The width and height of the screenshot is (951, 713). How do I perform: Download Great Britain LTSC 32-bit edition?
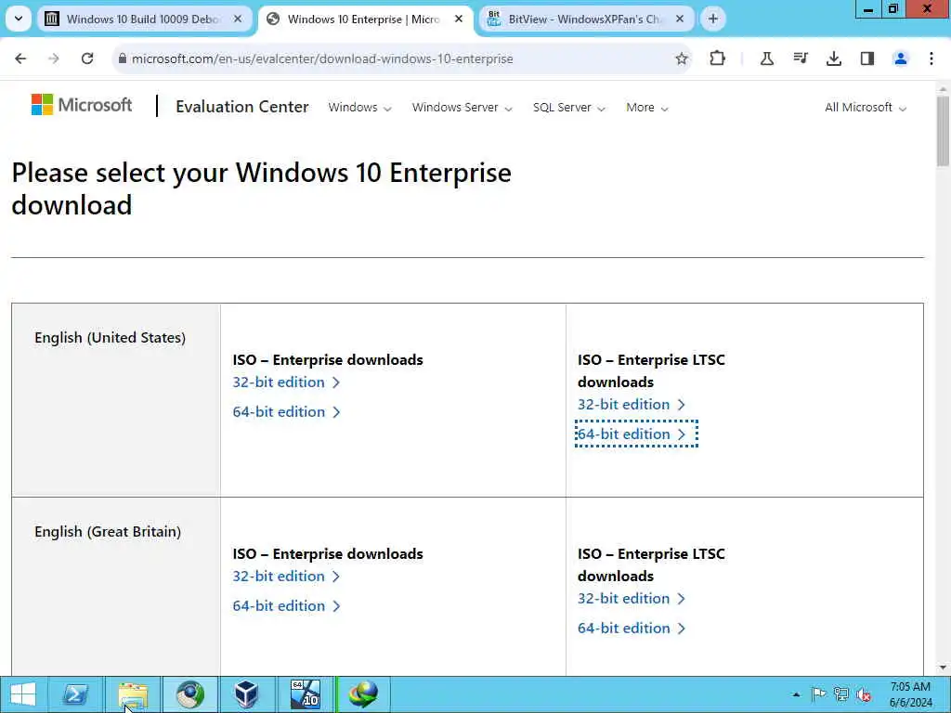(x=631, y=599)
